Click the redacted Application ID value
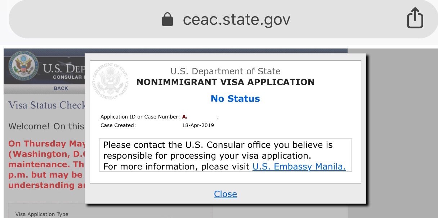 point(200,117)
